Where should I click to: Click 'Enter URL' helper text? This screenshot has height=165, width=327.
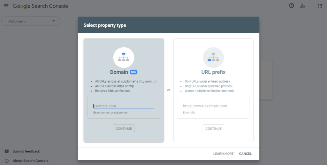tap(189, 113)
